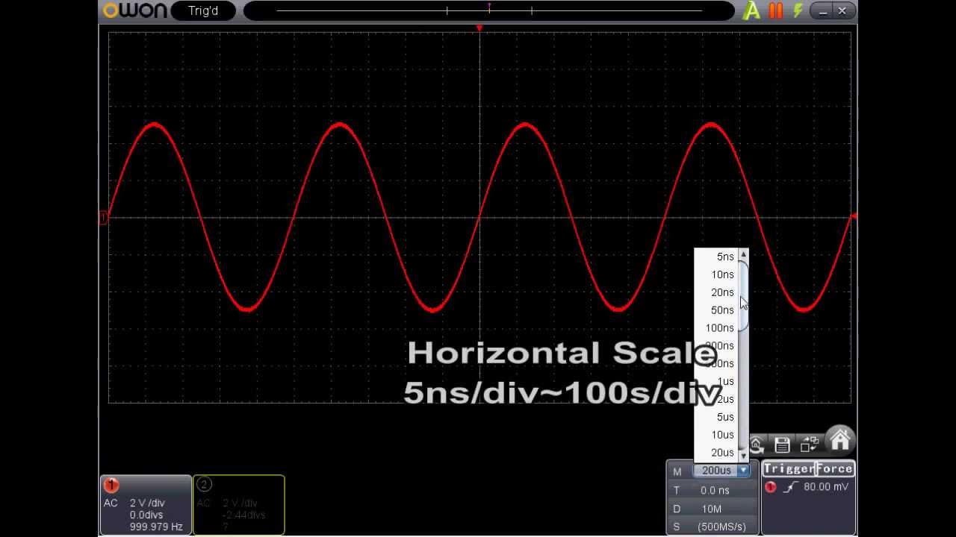Image resolution: width=956 pixels, height=537 pixels.
Task: Open the timebase M 200us dropdown arrow
Action: click(x=743, y=471)
